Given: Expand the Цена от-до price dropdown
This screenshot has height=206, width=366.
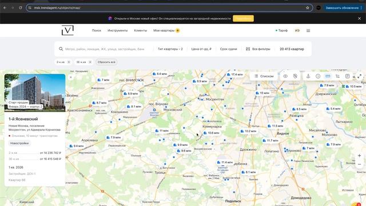Looking at the screenshot, I should pyautogui.click(x=201, y=49).
